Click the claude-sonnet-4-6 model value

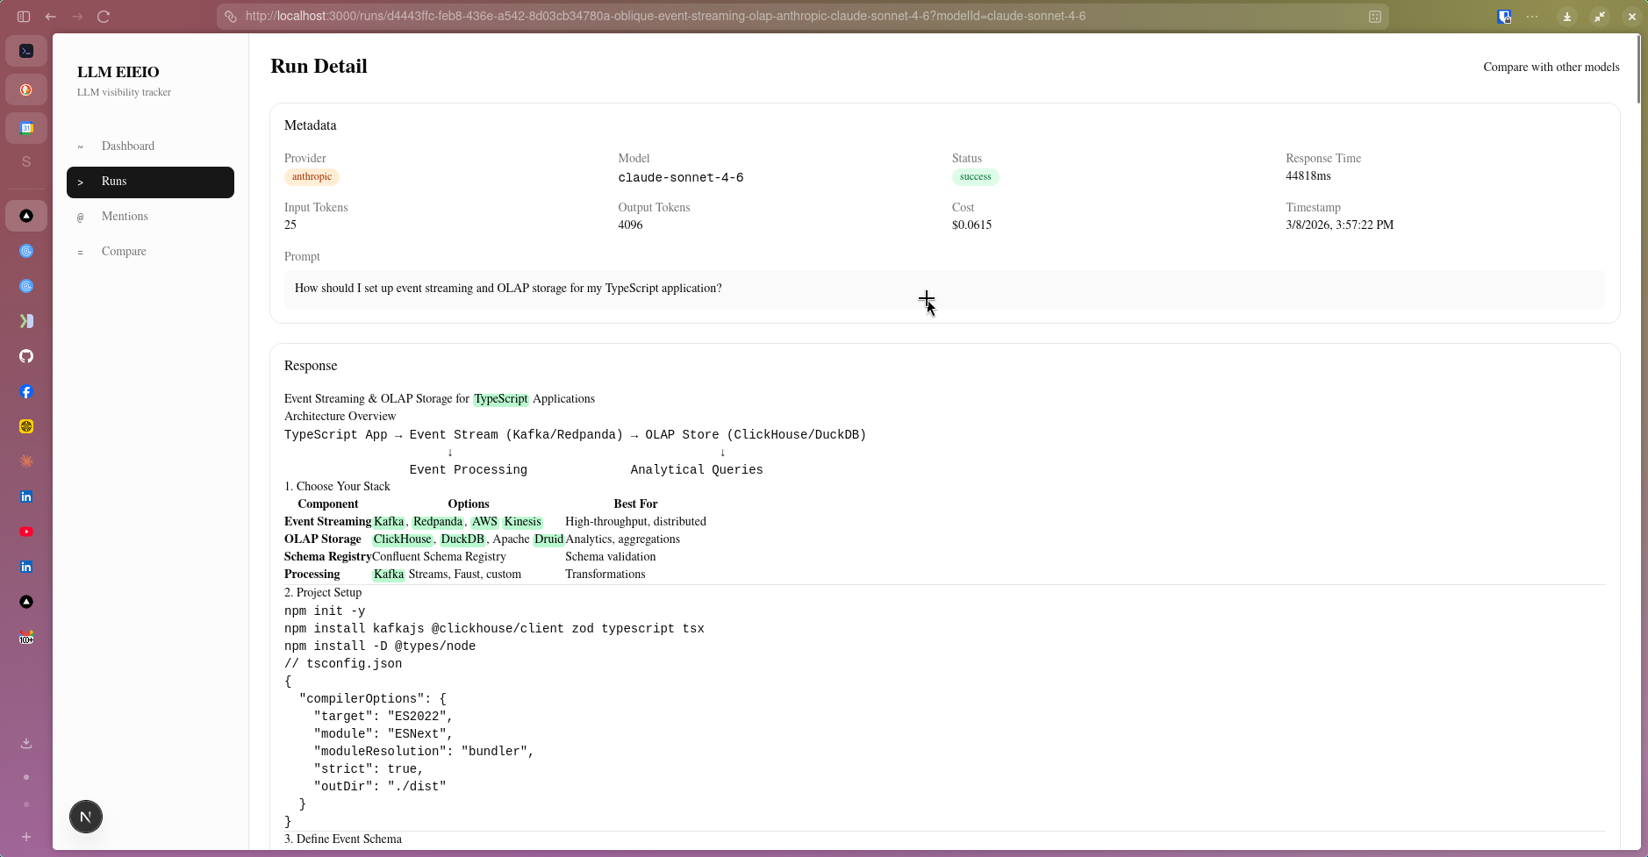tap(680, 177)
